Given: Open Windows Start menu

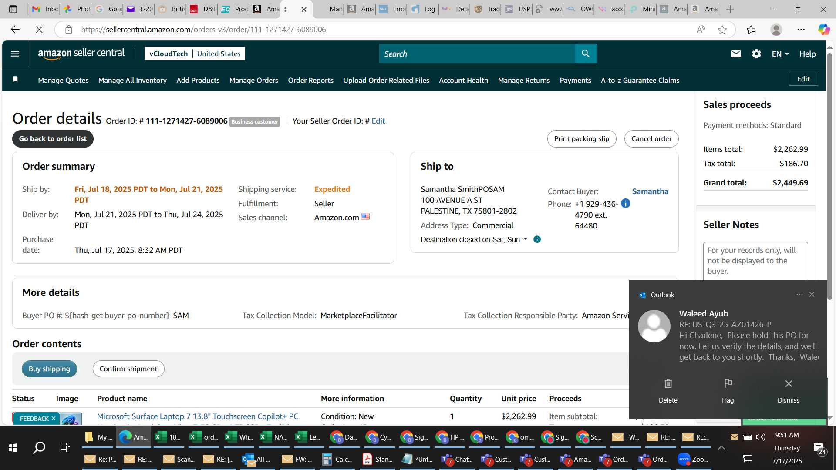Looking at the screenshot, I should pos(13,447).
